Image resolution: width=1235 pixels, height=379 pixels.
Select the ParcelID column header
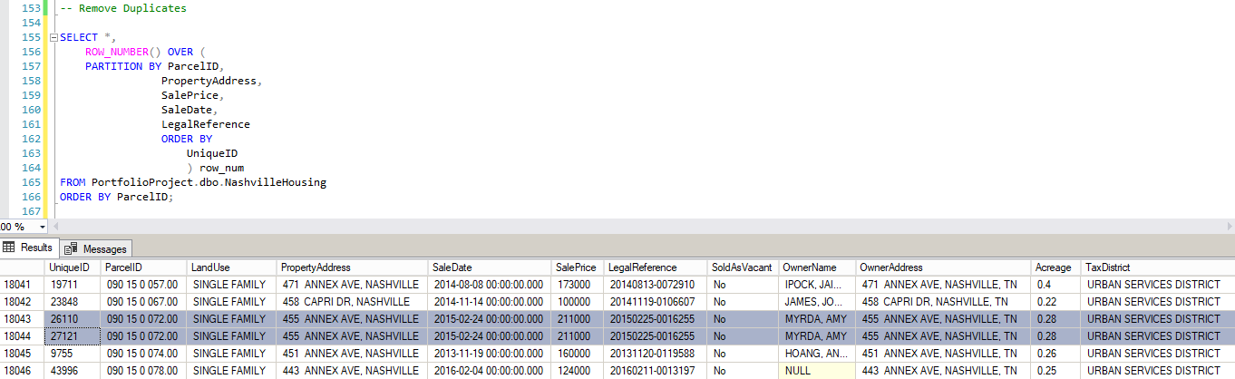tap(124, 267)
